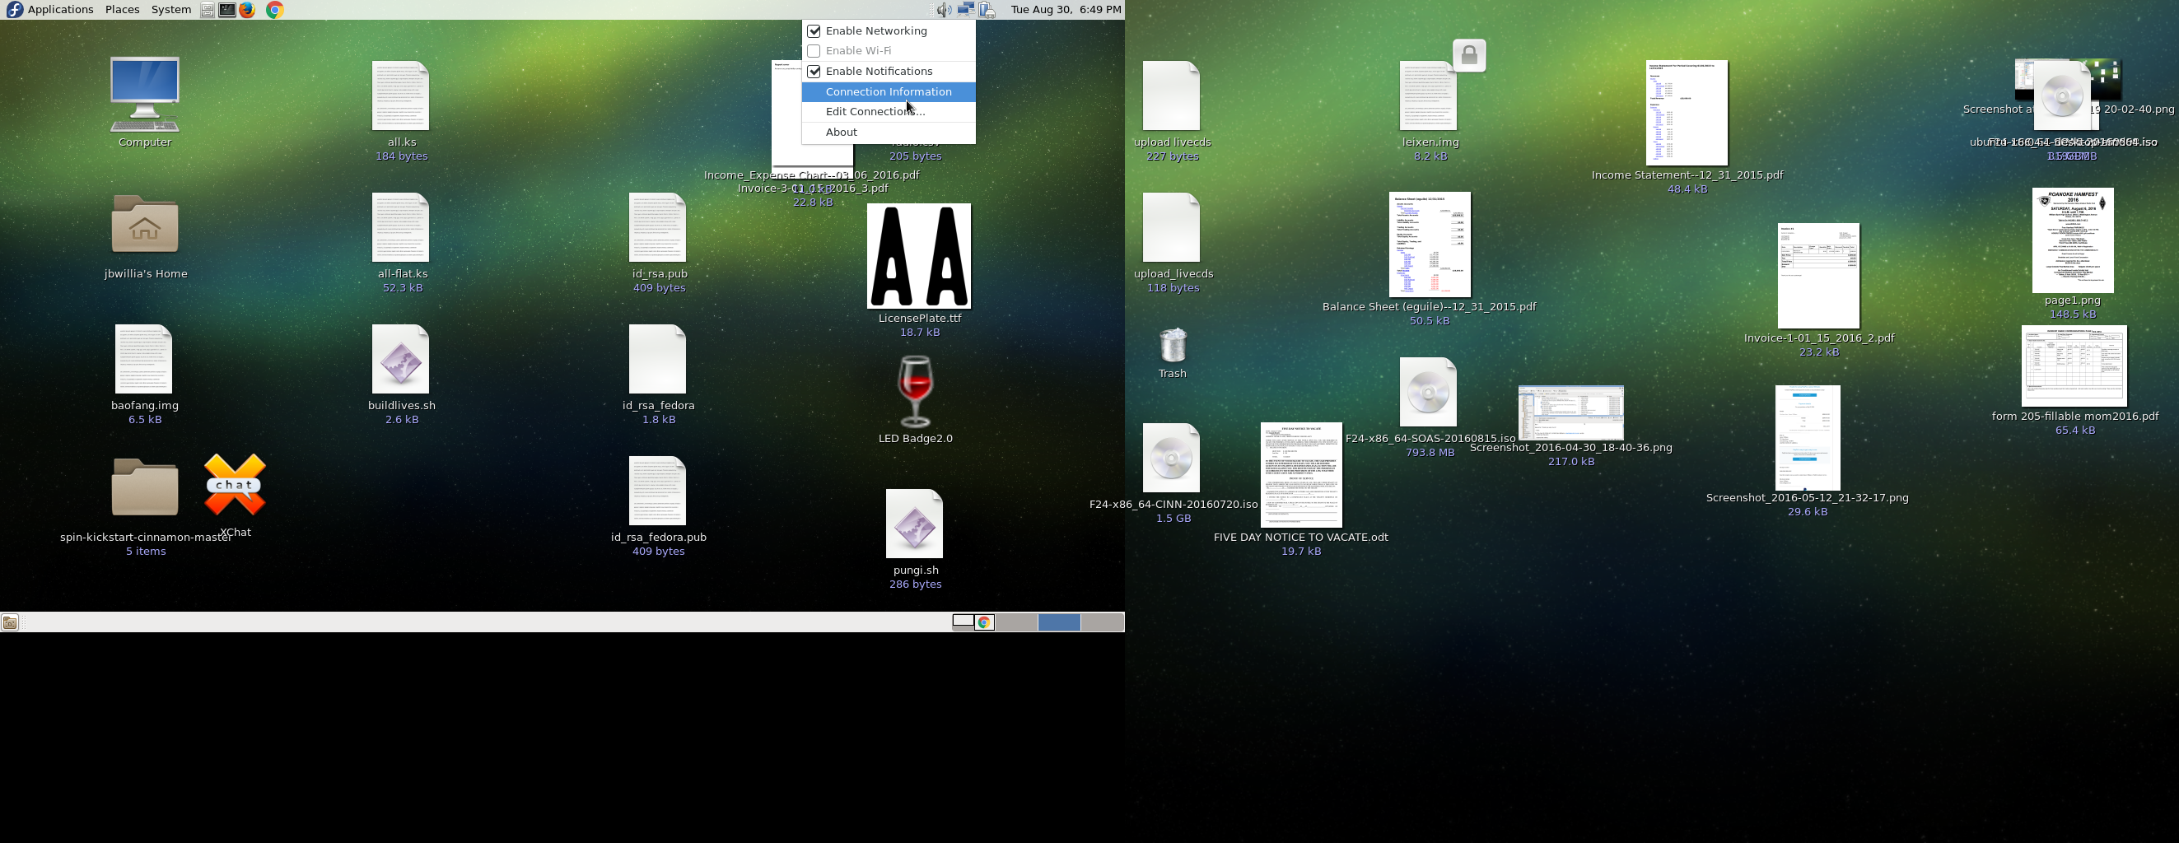Viewport: 2179px width, 843px height.
Task: Select the page1.png thumbnail
Action: (x=2073, y=240)
